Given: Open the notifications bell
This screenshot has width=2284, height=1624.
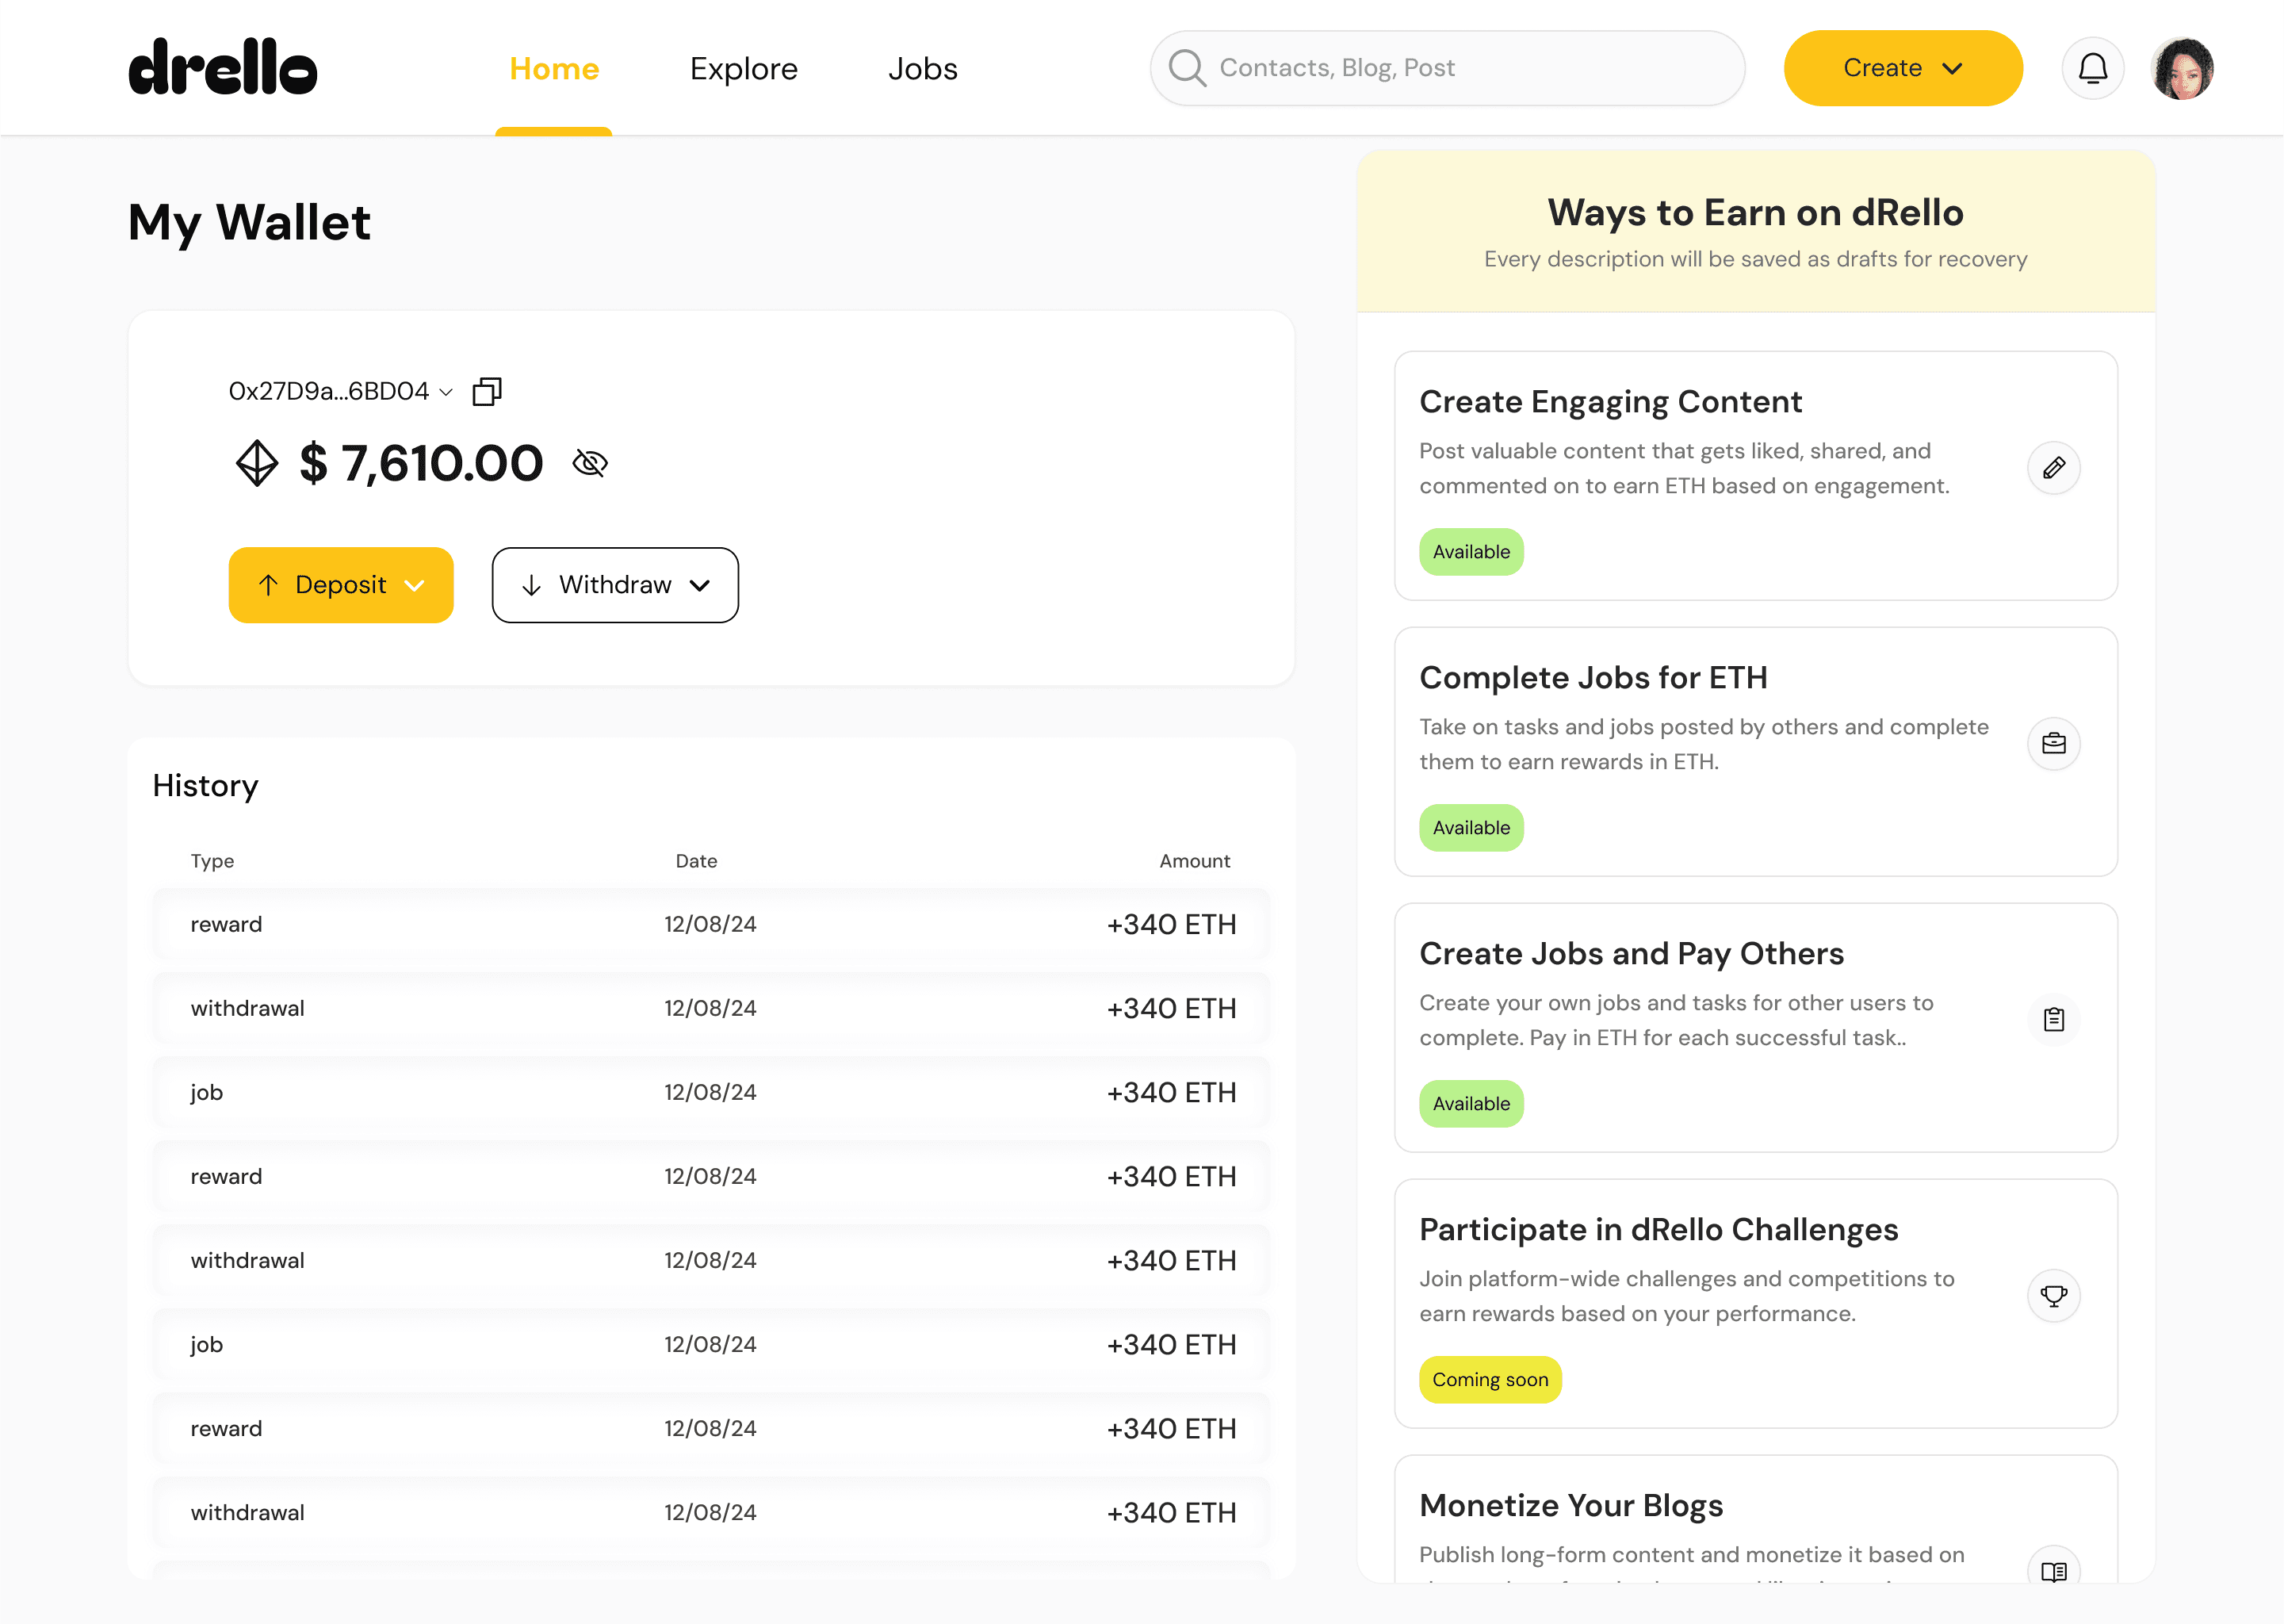Looking at the screenshot, I should pyautogui.click(x=2093, y=68).
